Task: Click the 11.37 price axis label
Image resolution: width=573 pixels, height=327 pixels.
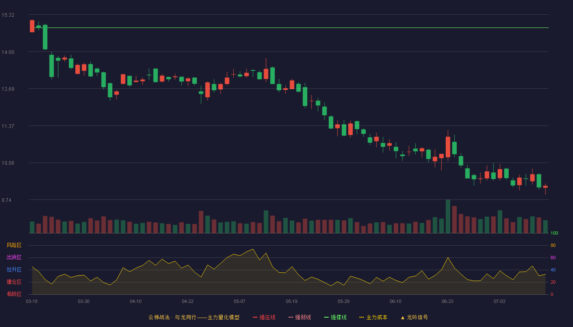Action: pyautogui.click(x=8, y=126)
